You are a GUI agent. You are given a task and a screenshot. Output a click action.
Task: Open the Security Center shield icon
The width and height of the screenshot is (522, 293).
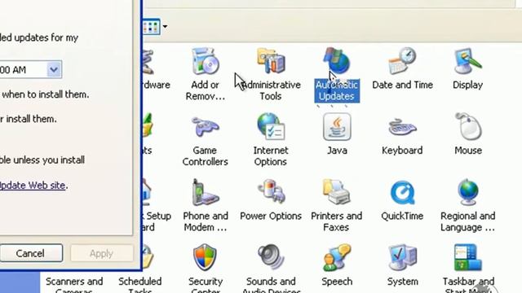(205, 257)
